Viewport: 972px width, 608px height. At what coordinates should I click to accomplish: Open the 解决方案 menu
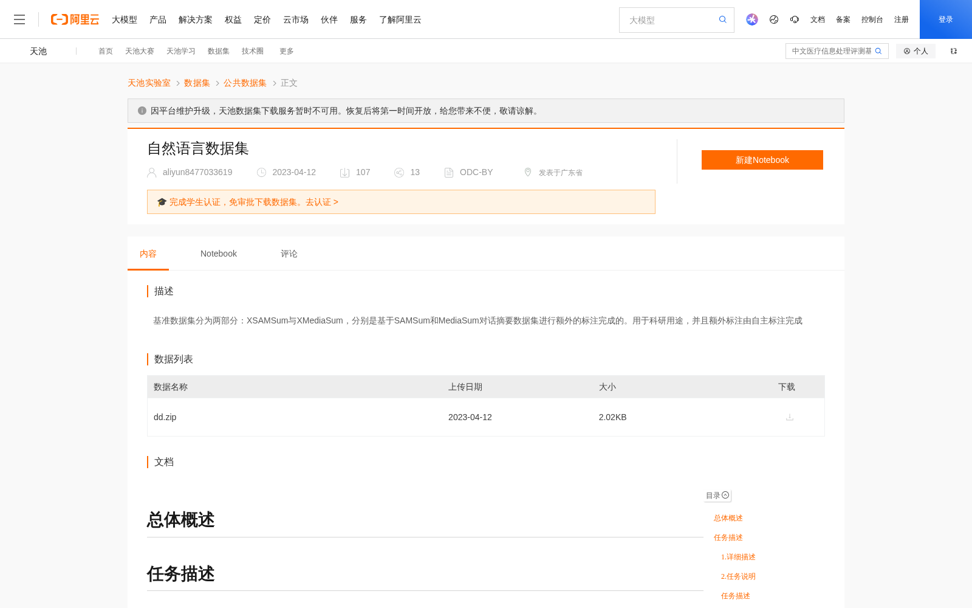(196, 19)
